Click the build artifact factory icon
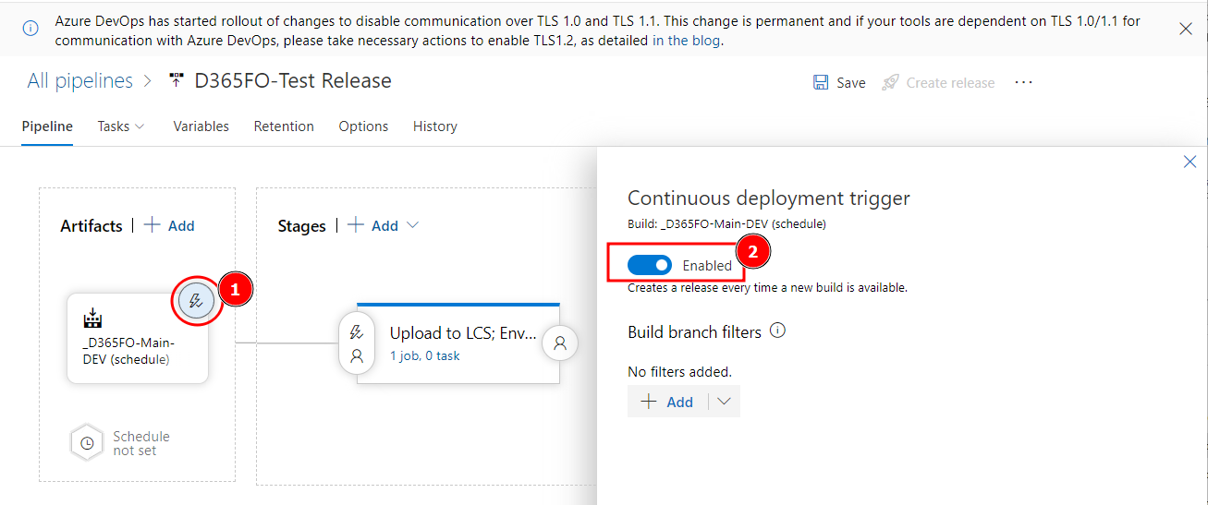Image resolution: width=1208 pixels, height=505 pixels. (92, 319)
